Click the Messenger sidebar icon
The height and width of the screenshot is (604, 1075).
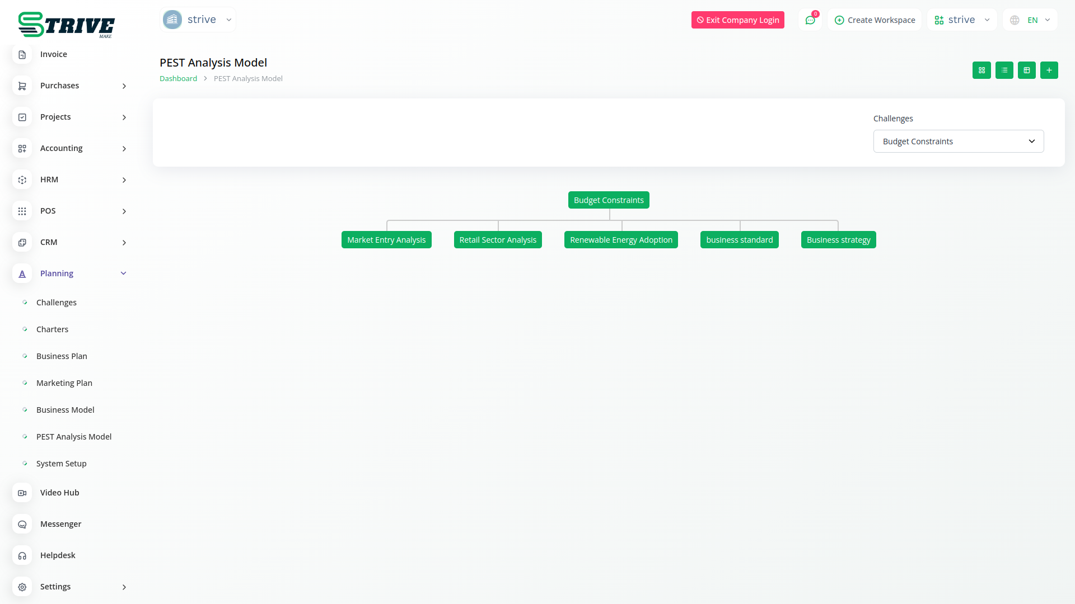pyautogui.click(x=22, y=524)
